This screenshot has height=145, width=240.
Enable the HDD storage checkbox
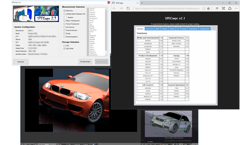(65, 45)
